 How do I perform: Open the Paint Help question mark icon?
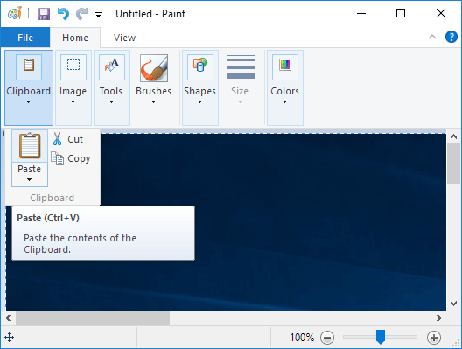451,38
